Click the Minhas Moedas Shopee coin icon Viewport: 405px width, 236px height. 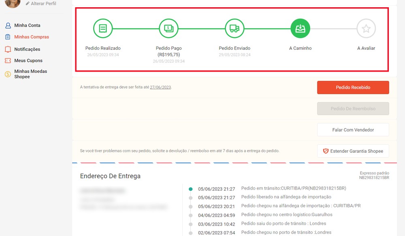[x=8, y=74]
